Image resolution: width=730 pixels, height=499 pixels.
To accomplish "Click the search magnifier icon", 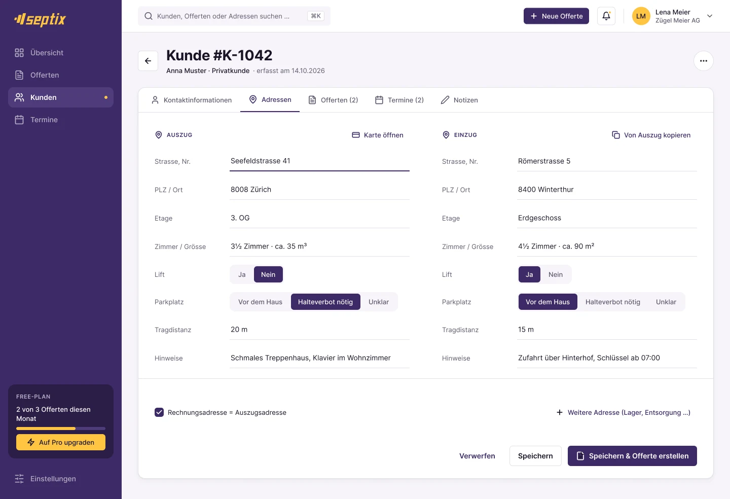I will point(149,16).
